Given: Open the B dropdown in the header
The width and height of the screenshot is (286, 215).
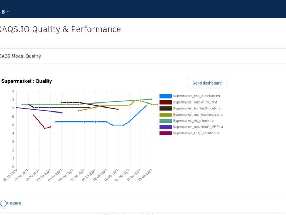Looking at the screenshot, I should [5, 12].
